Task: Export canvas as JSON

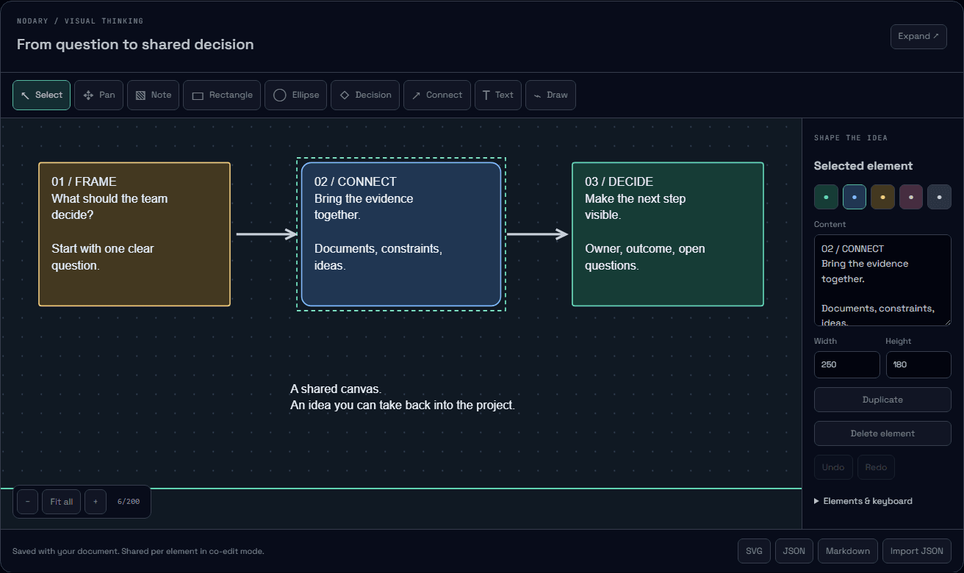Action: click(794, 551)
